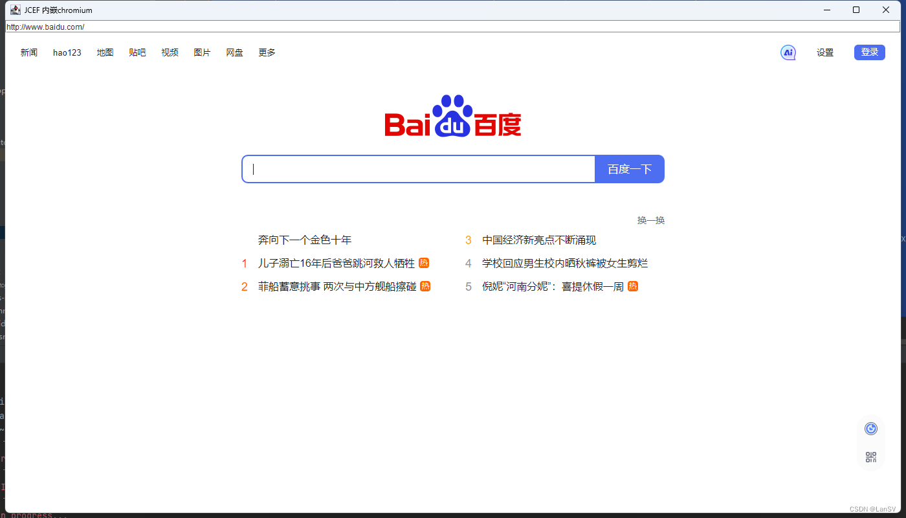Click rank number 1 in hot list

pos(245,264)
